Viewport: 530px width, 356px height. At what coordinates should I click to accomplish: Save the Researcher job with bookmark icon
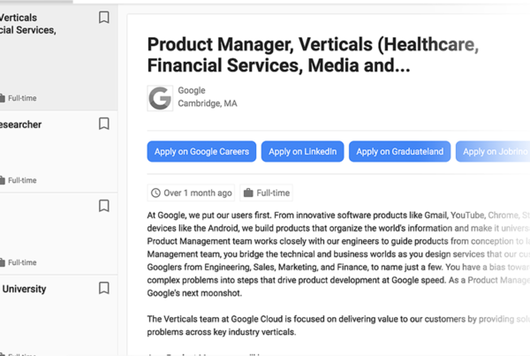(x=103, y=124)
